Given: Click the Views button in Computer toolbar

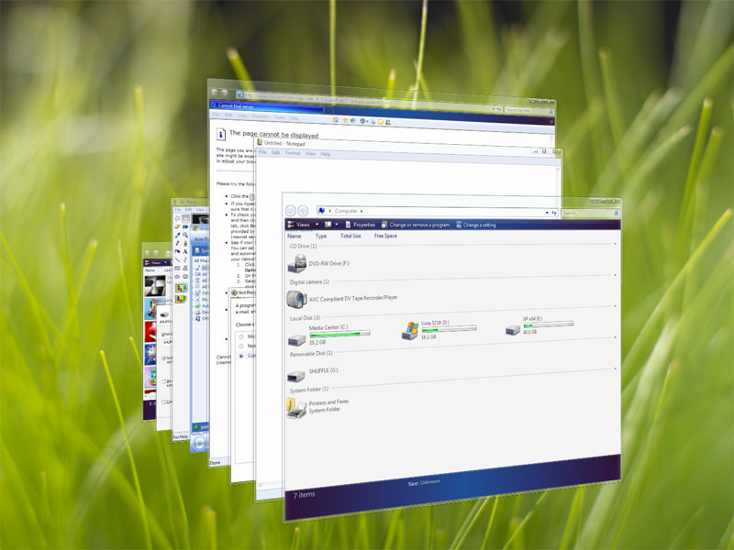Looking at the screenshot, I should pos(299,225).
